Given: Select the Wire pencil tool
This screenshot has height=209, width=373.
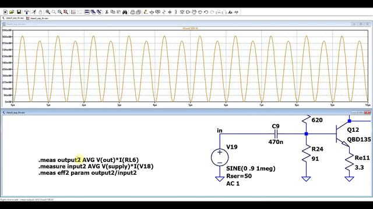Looking at the screenshot, I should pyautogui.click(x=146, y=12).
